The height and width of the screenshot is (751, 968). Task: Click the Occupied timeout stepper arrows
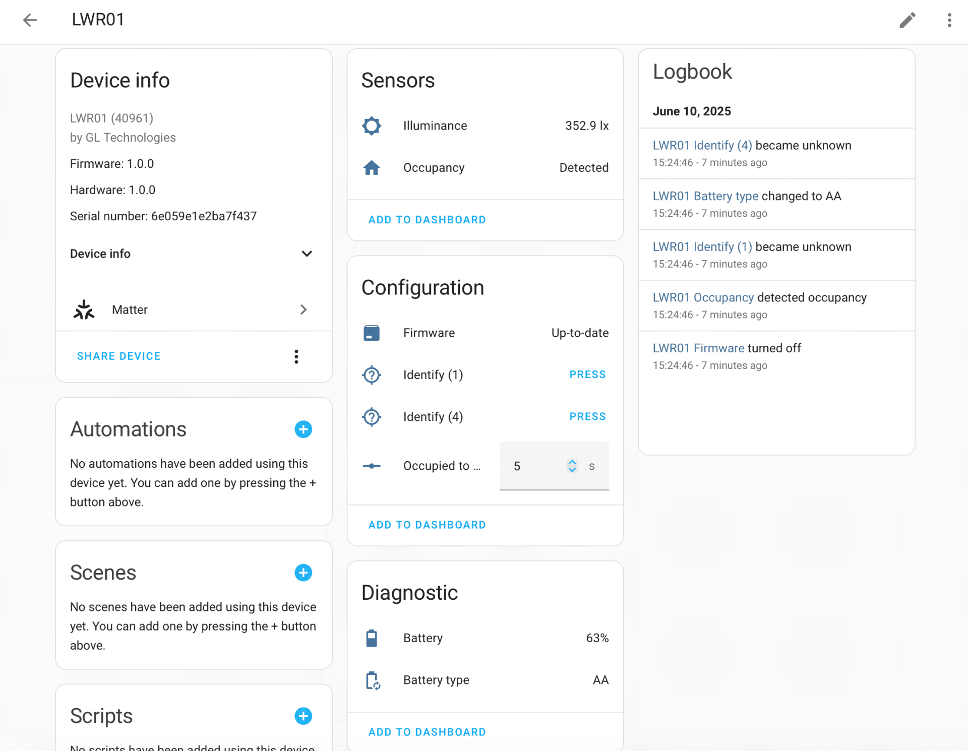click(x=572, y=466)
